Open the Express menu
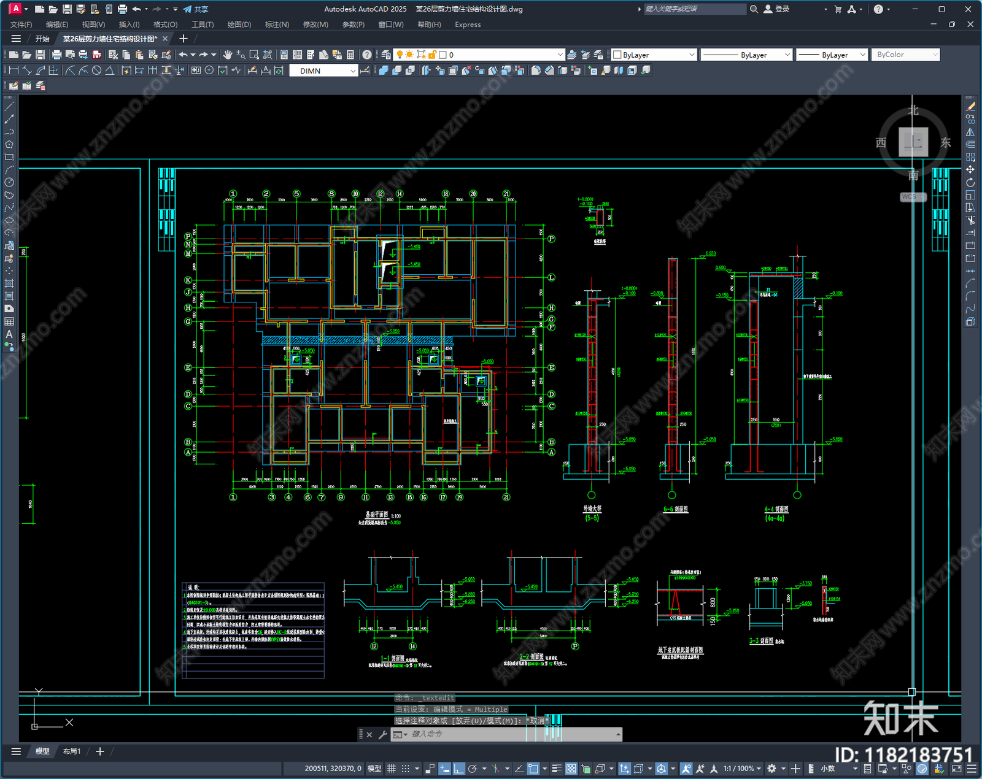Viewport: 982px width, 779px height. pyautogui.click(x=468, y=25)
